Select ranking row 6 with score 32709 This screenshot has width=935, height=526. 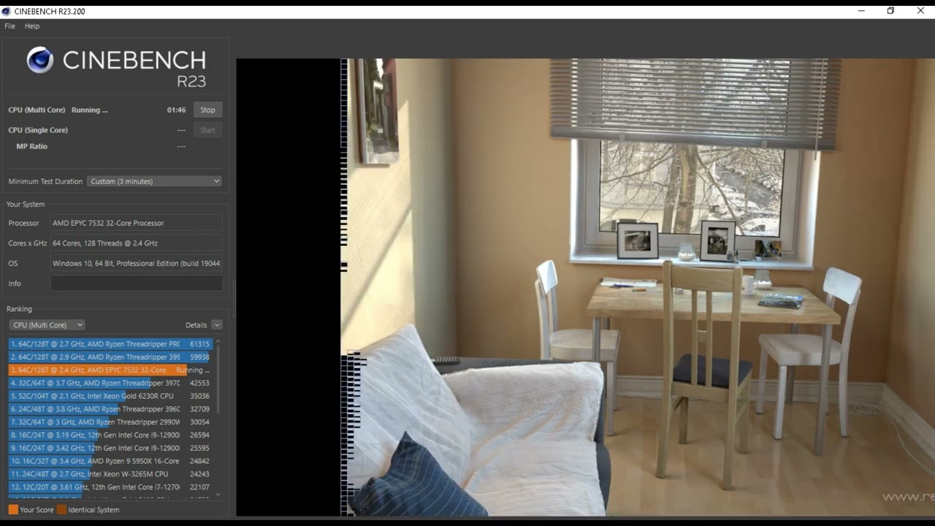point(110,409)
